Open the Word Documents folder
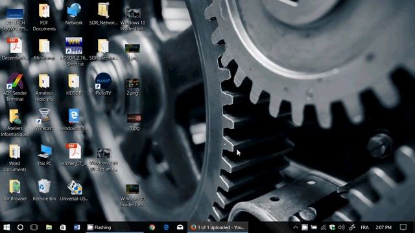 pyautogui.click(x=14, y=158)
